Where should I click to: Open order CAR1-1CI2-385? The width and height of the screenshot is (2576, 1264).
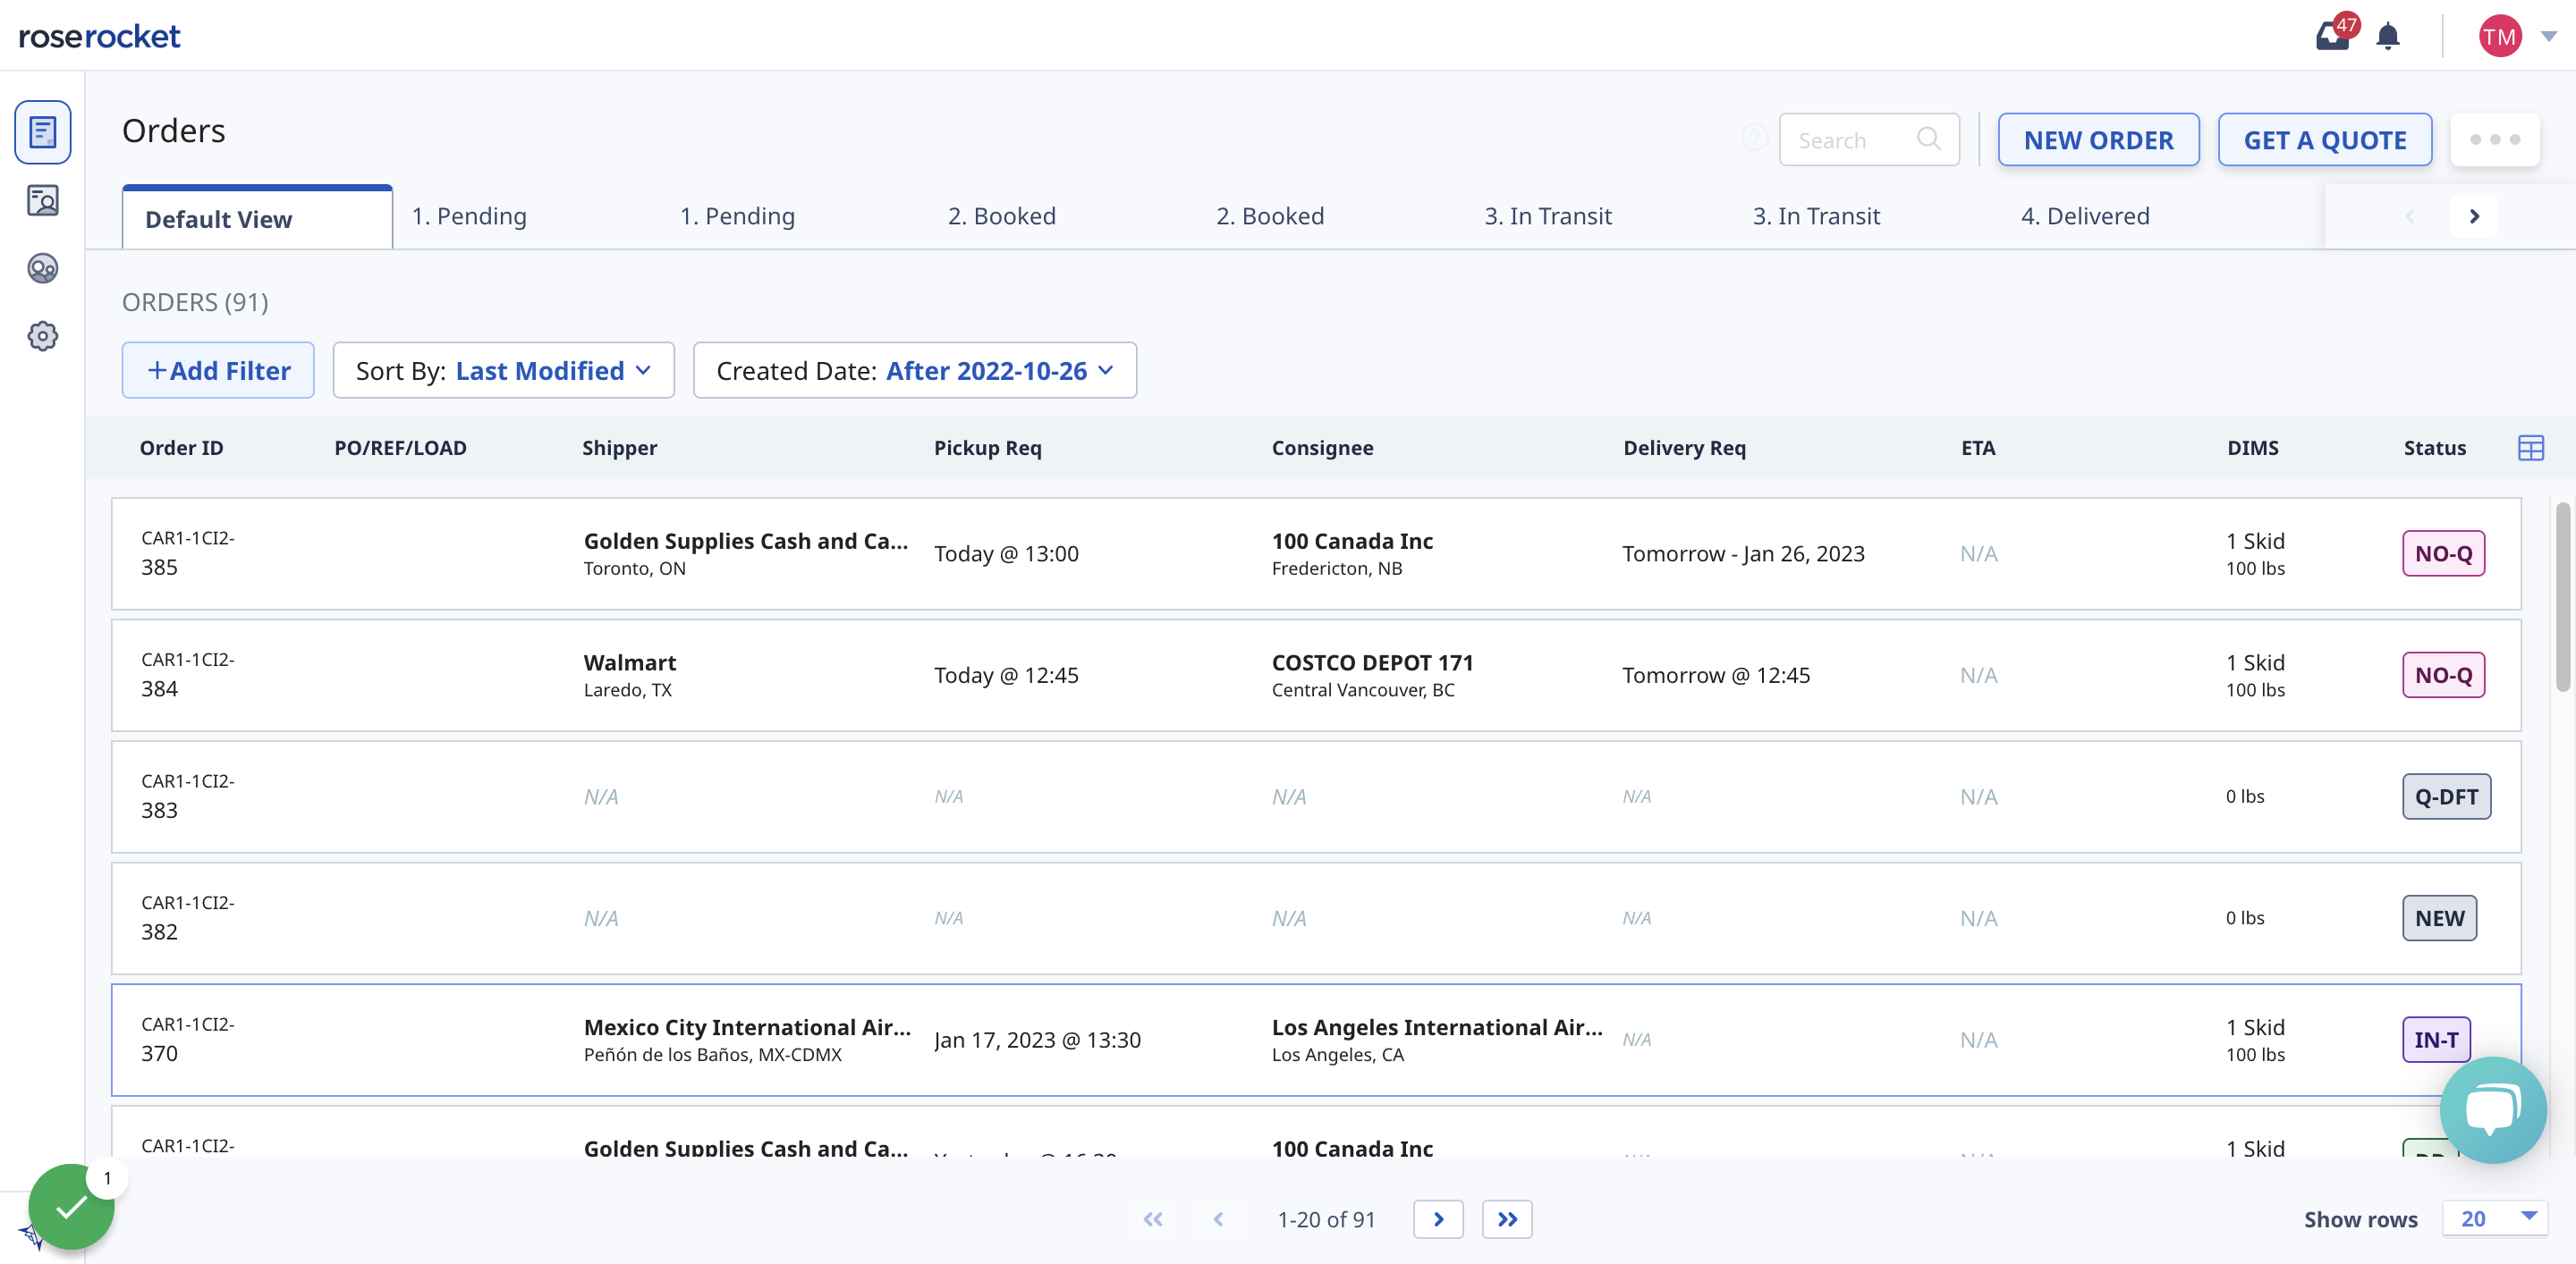coord(1316,553)
